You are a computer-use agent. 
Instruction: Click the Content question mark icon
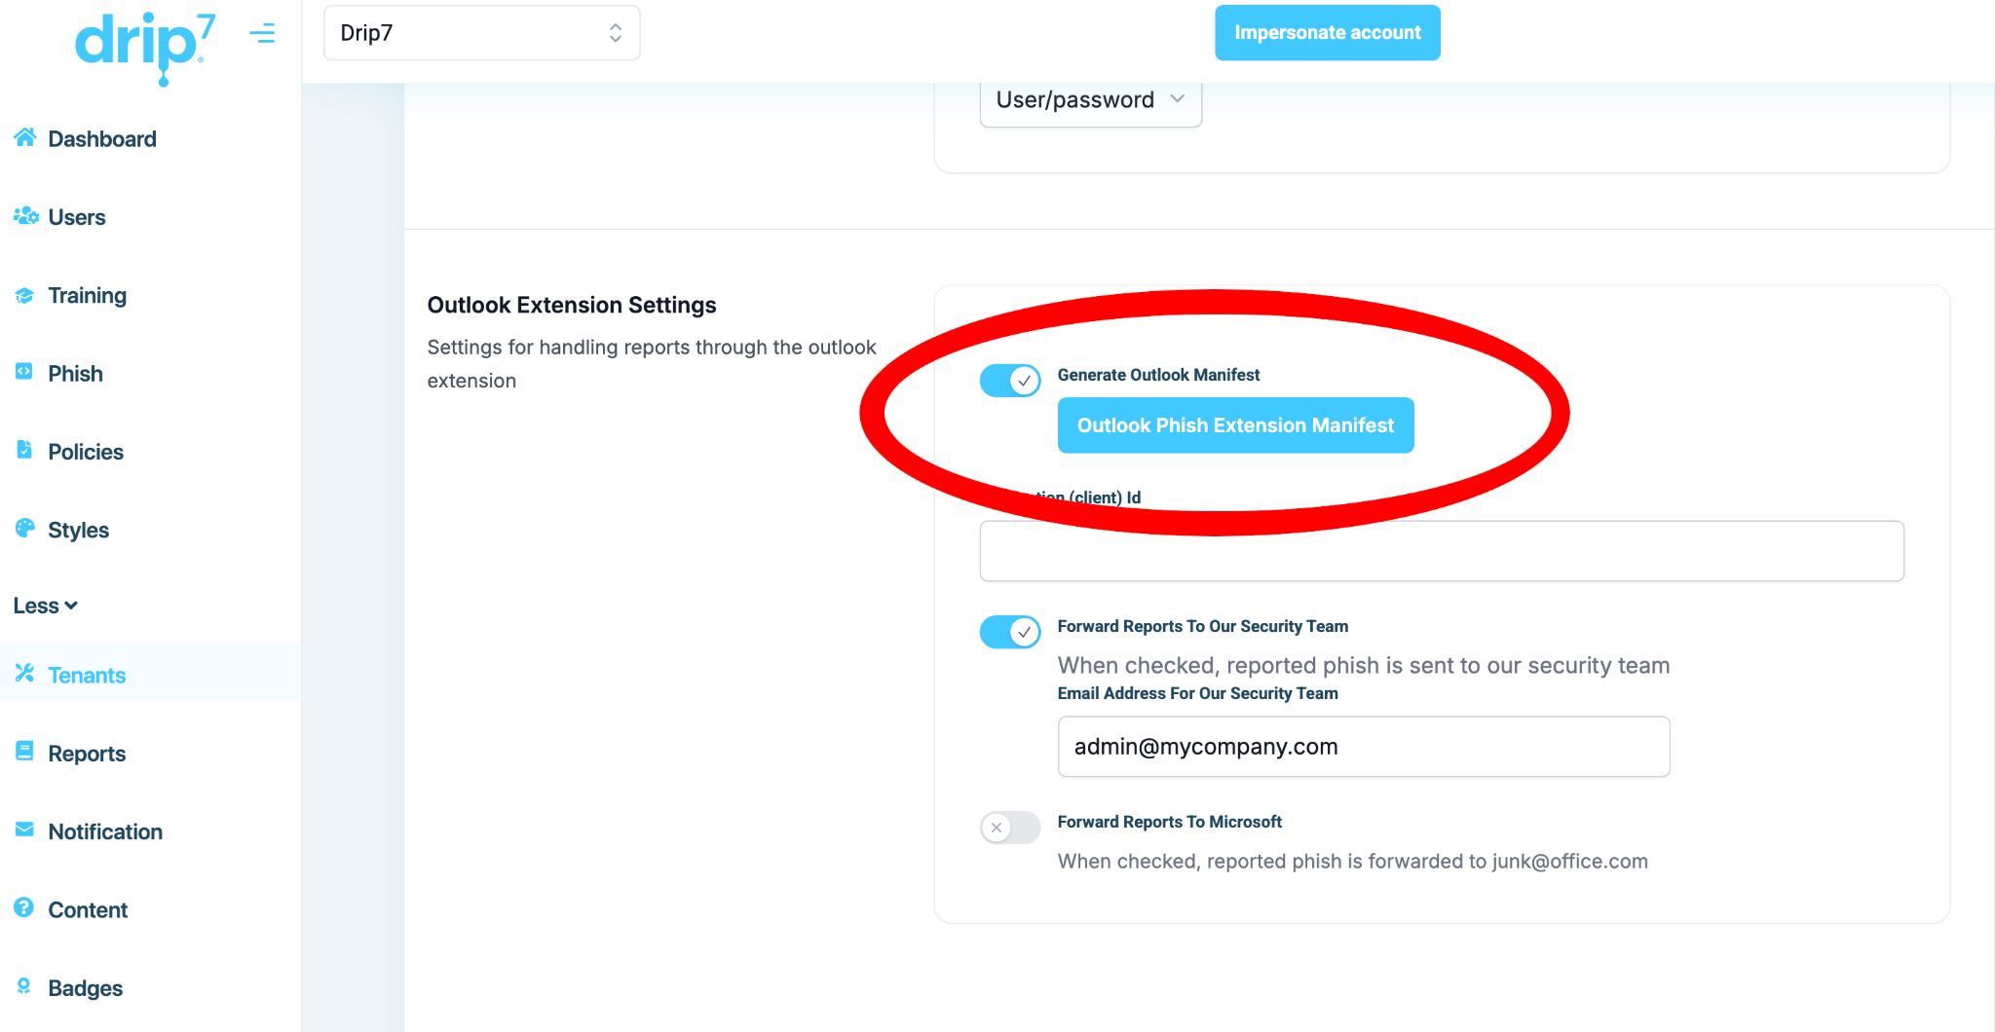tap(24, 907)
